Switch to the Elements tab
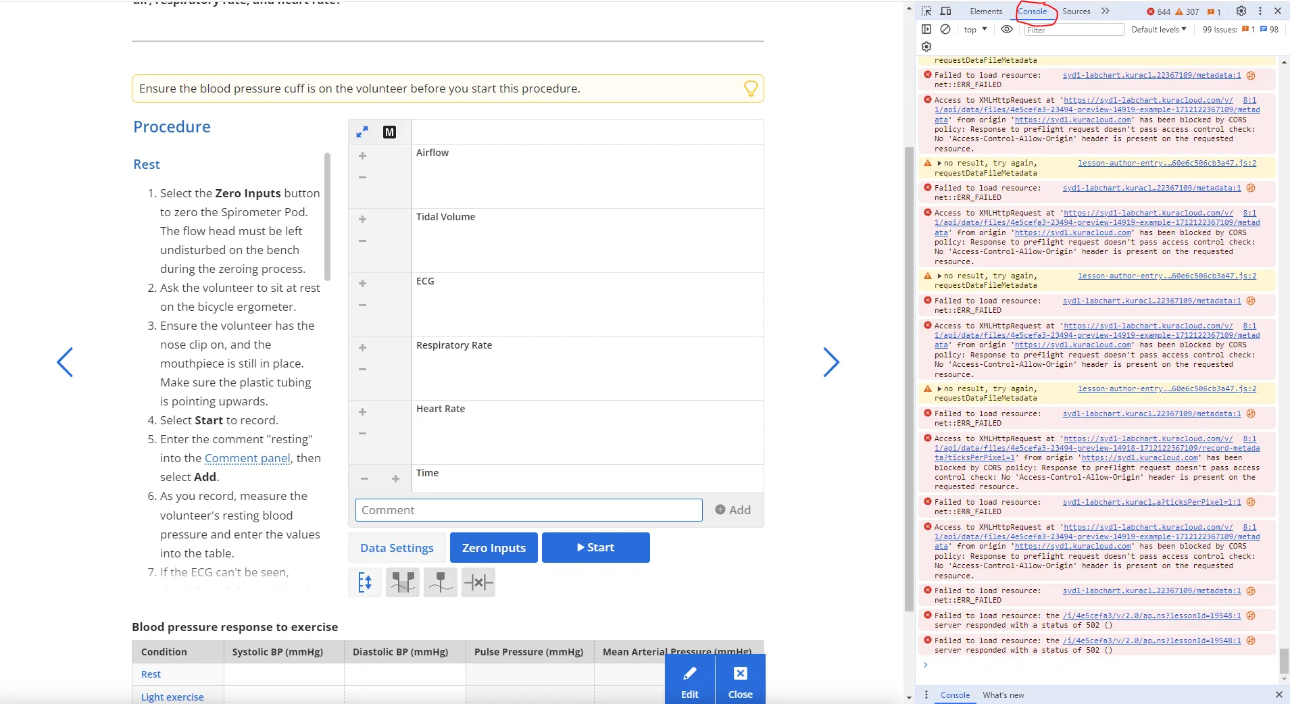Image resolution: width=1290 pixels, height=704 pixels. click(x=985, y=11)
